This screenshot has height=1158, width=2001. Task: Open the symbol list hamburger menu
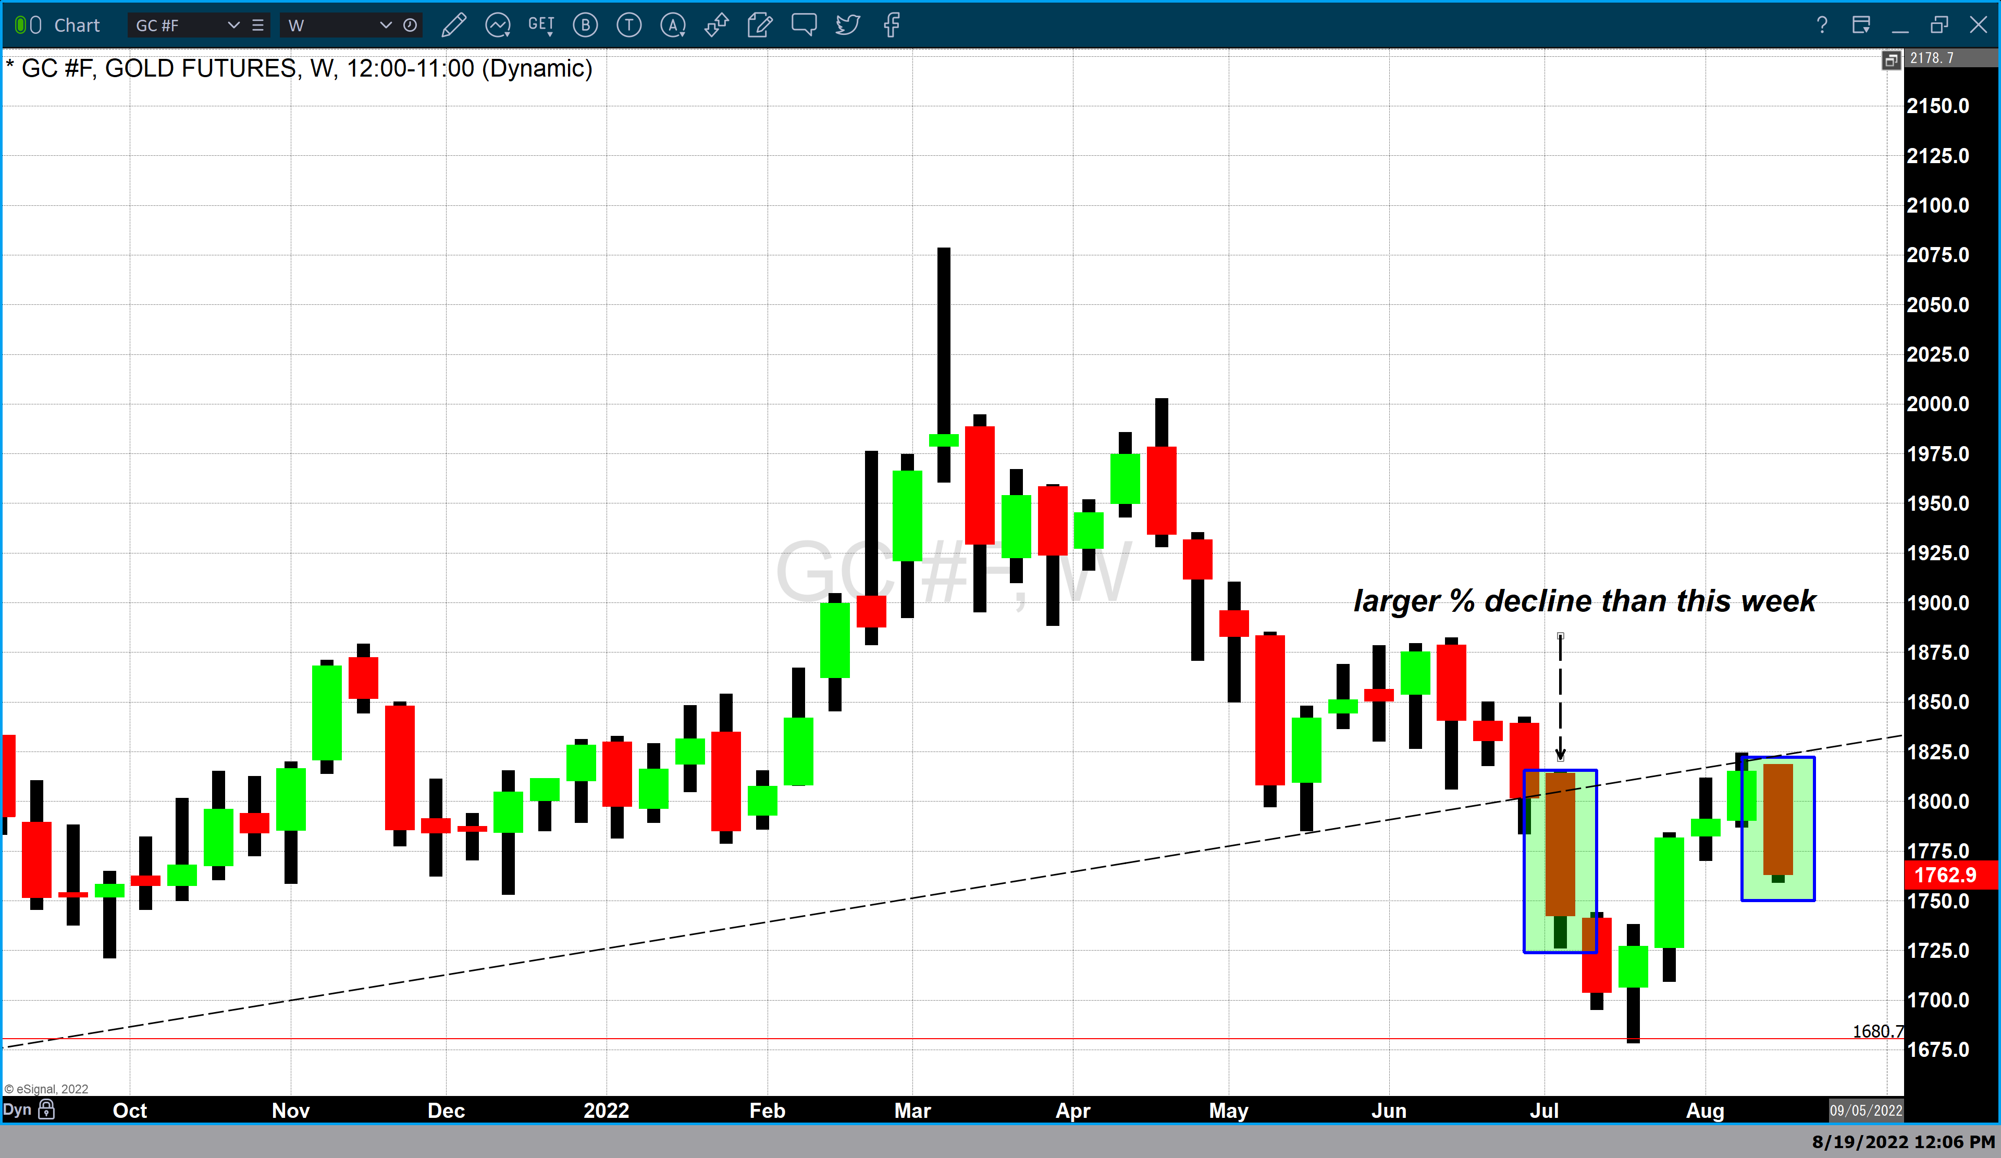tap(258, 26)
